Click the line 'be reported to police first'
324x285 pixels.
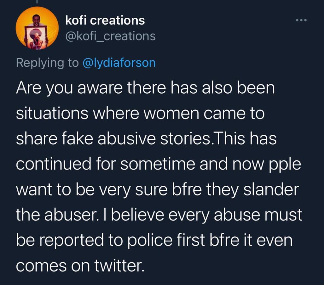(154, 240)
